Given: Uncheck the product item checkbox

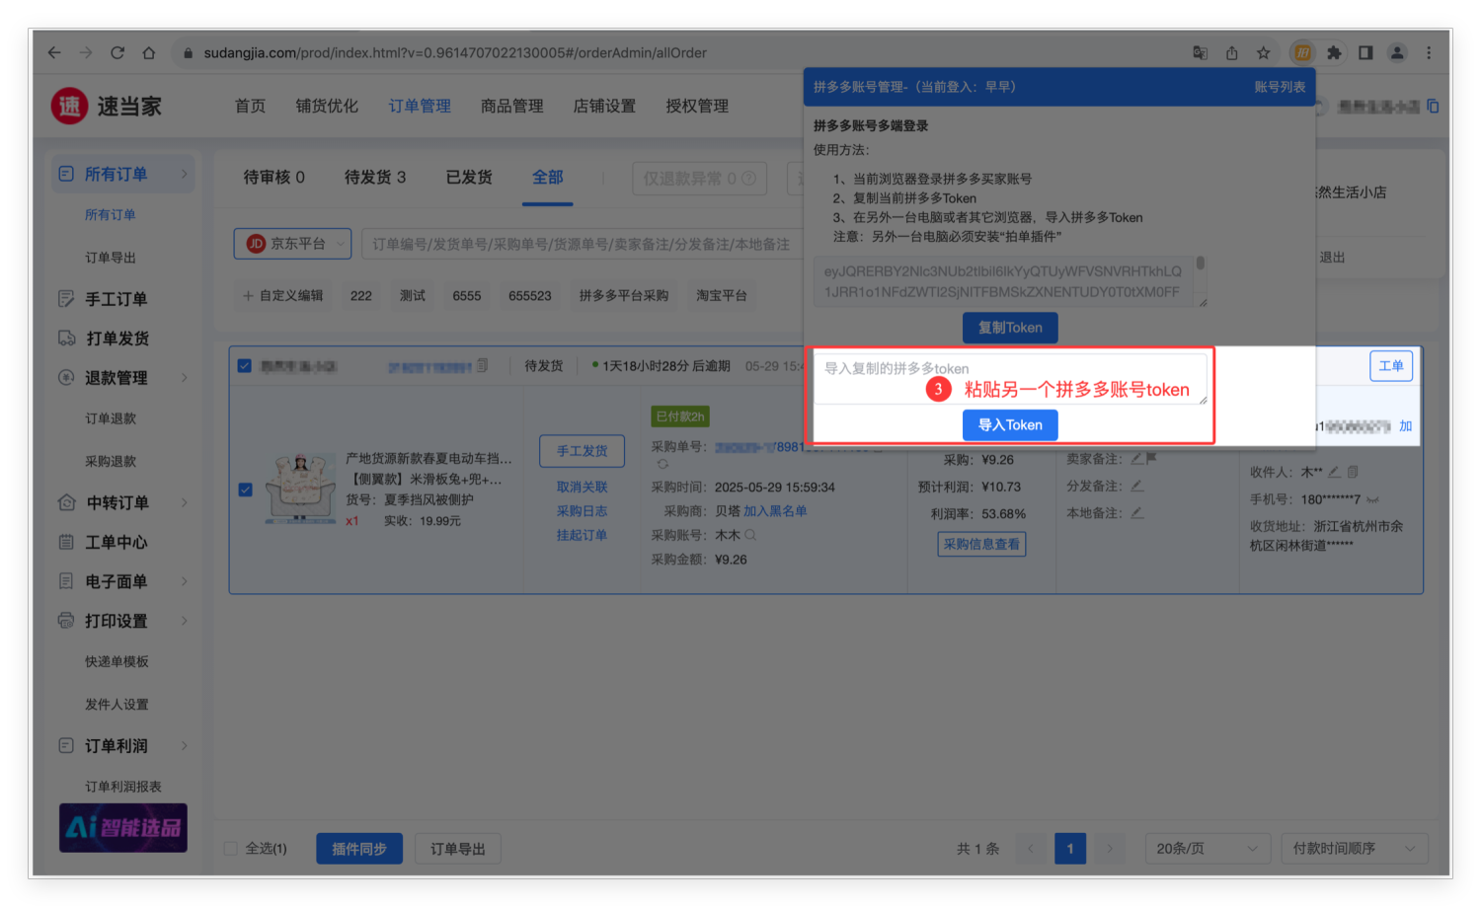Looking at the screenshot, I should tap(246, 490).
